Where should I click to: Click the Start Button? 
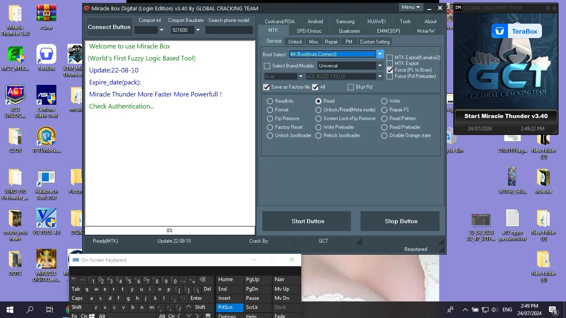pos(308,221)
